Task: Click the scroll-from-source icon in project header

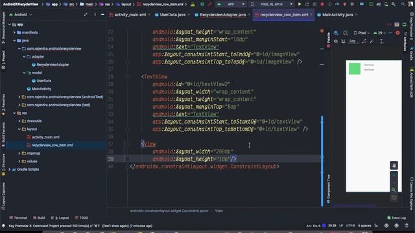Action: [86, 15]
